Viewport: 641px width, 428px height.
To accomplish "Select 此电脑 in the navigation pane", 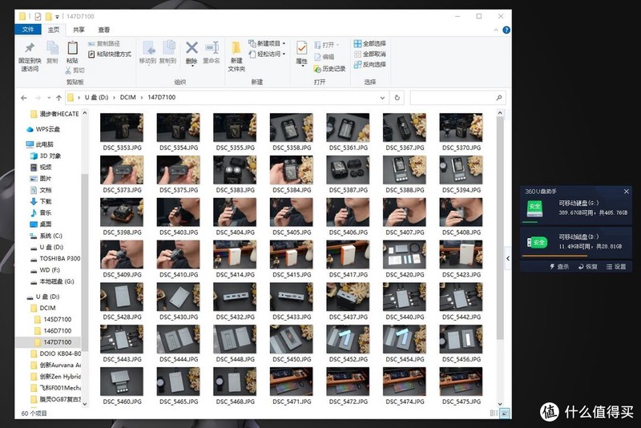I will click(x=44, y=144).
